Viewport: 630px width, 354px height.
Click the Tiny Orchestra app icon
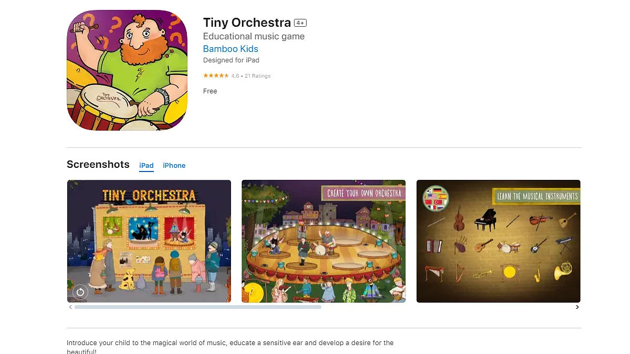coord(127,70)
